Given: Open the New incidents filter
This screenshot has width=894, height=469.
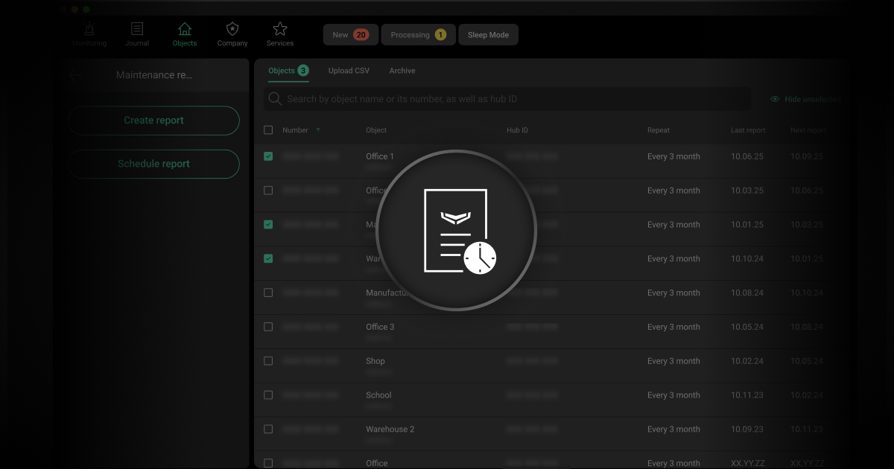Looking at the screenshot, I should tap(350, 35).
